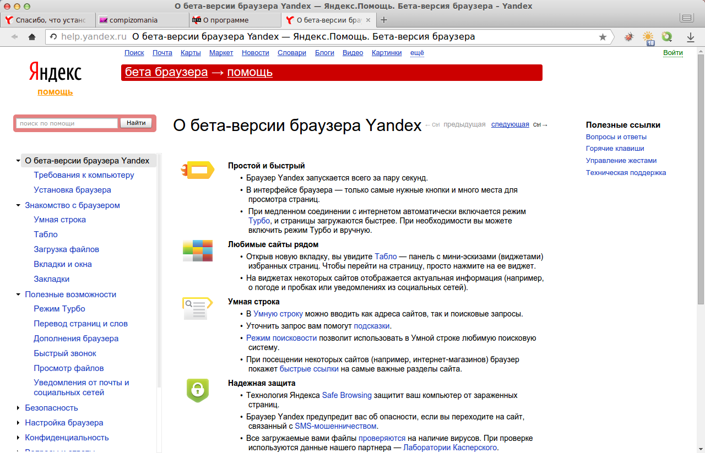Open Маркет in the top navigation
The height and width of the screenshot is (453, 705).
(221, 53)
